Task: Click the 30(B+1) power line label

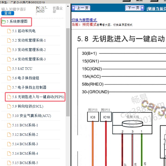Action: click(x=89, y=53)
